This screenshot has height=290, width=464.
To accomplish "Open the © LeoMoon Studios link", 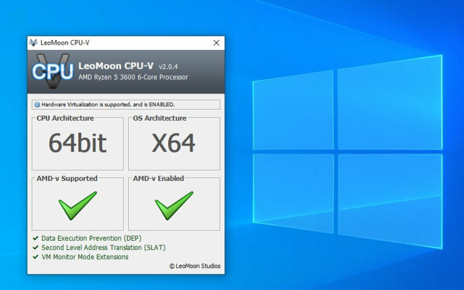I will (x=195, y=266).
